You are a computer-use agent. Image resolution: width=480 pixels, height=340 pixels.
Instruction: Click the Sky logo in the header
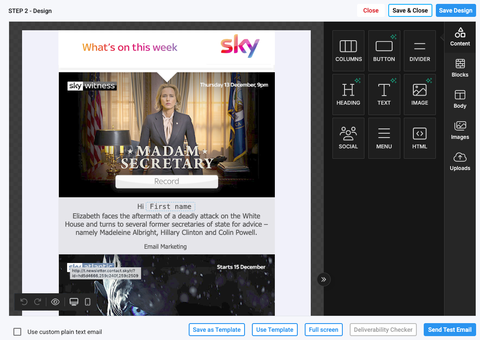(x=240, y=46)
